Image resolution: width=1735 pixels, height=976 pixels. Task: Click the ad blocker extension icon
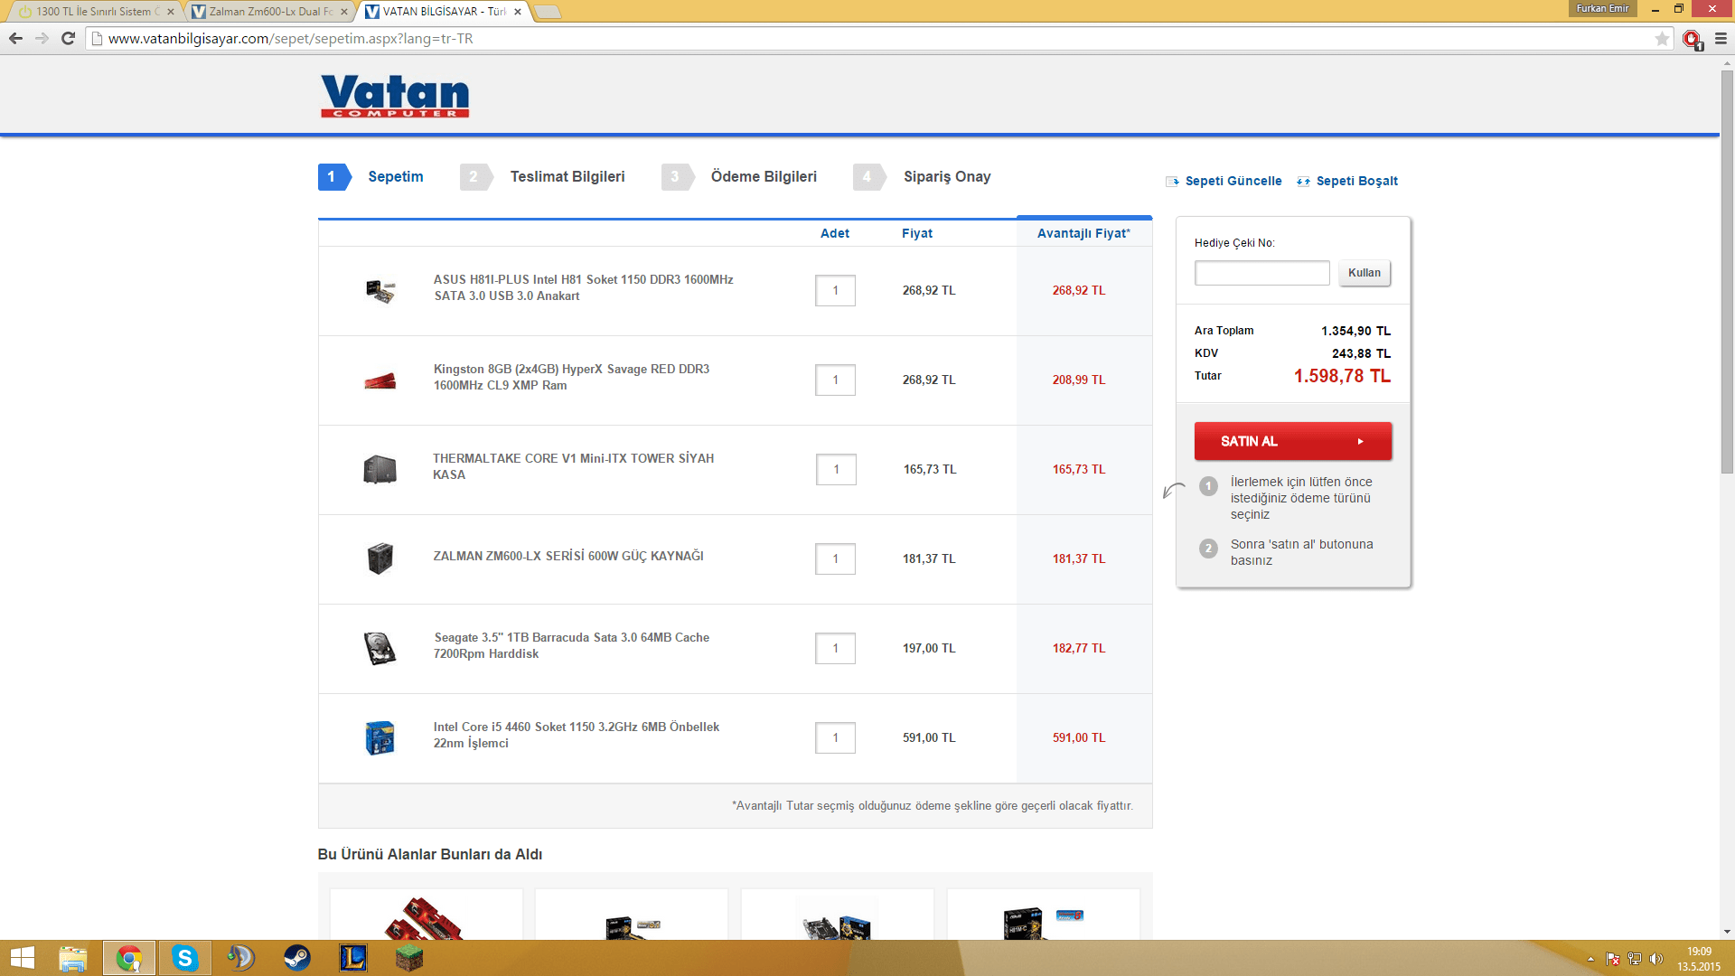click(x=1692, y=38)
